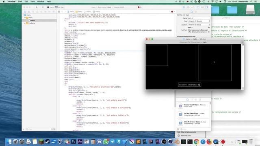Screen dimensions: 260x146
Task: Click the Terminal window scrollbar
Action: point(243,67)
